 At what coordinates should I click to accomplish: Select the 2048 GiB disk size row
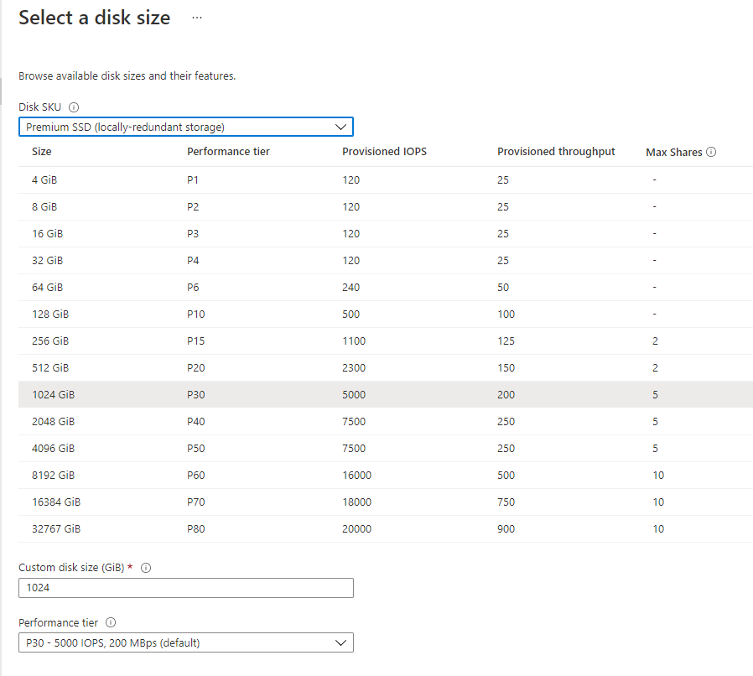click(x=386, y=422)
